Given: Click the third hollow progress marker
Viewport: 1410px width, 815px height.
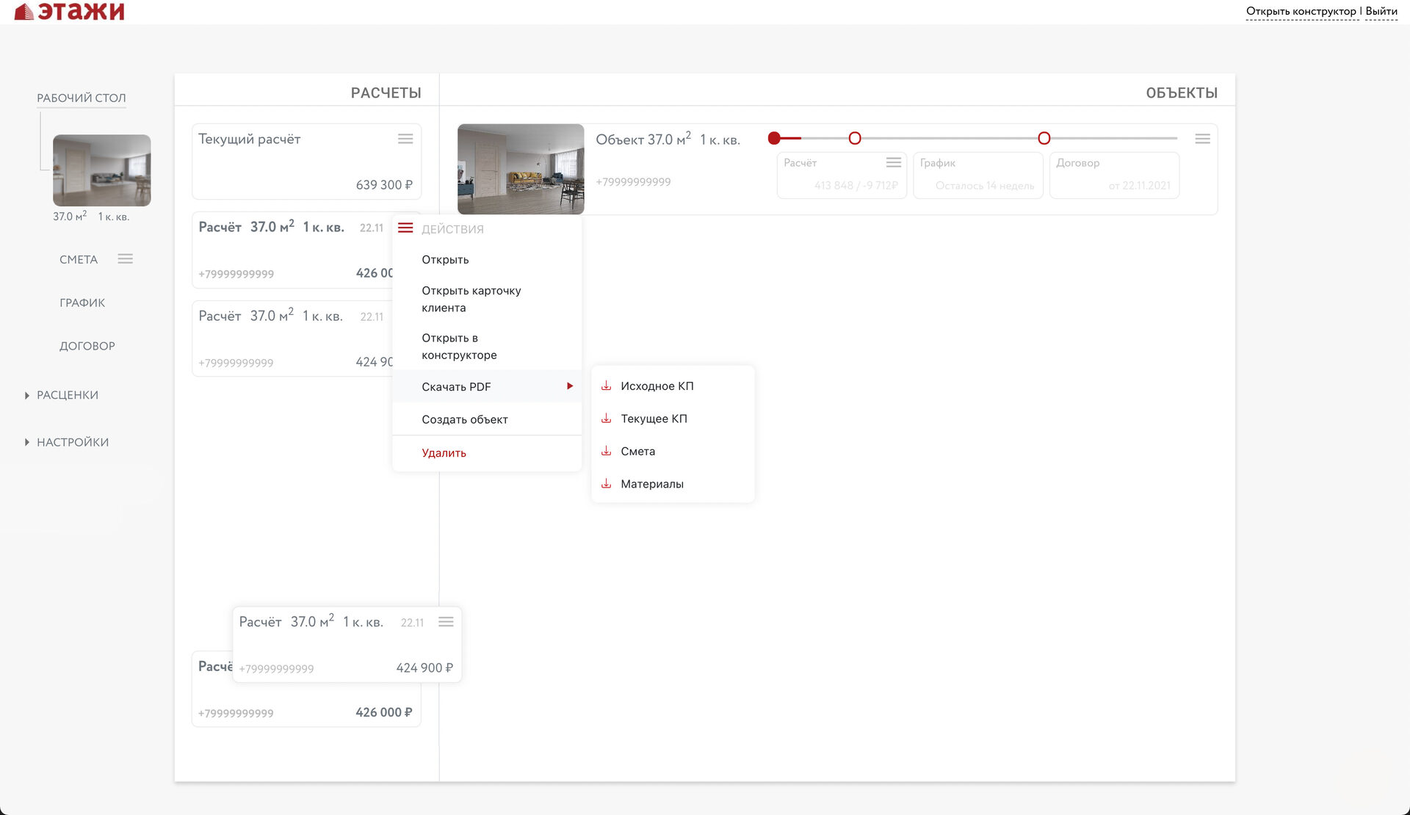Looking at the screenshot, I should pos(1044,138).
